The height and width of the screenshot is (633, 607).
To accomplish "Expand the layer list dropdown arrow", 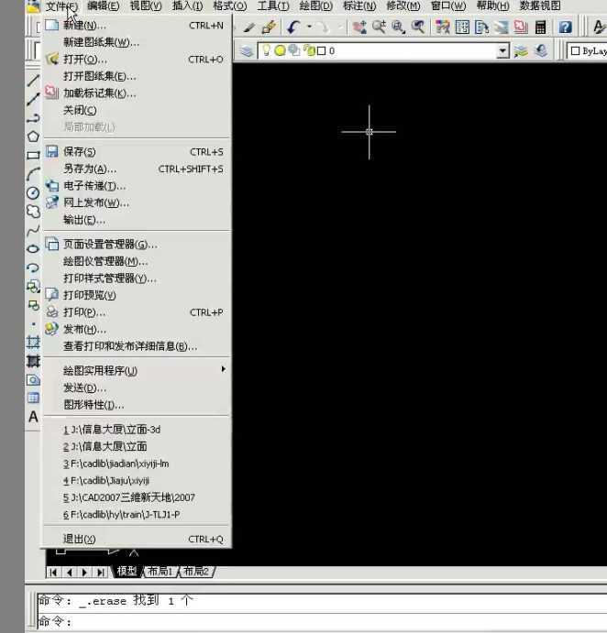I will click(x=502, y=51).
